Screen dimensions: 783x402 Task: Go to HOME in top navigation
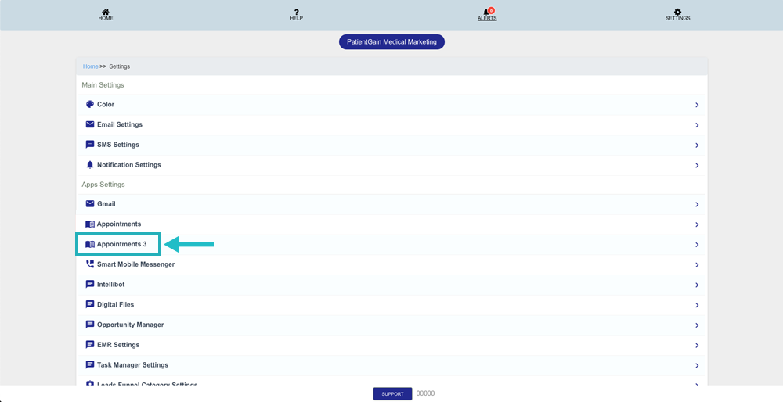pyautogui.click(x=106, y=19)
